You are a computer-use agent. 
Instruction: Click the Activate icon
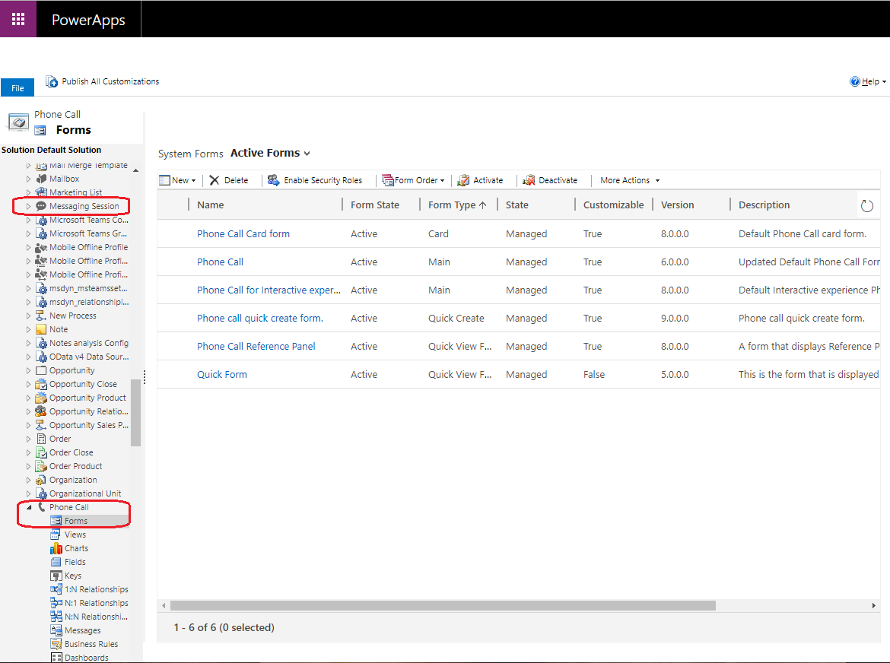(463, 180)
